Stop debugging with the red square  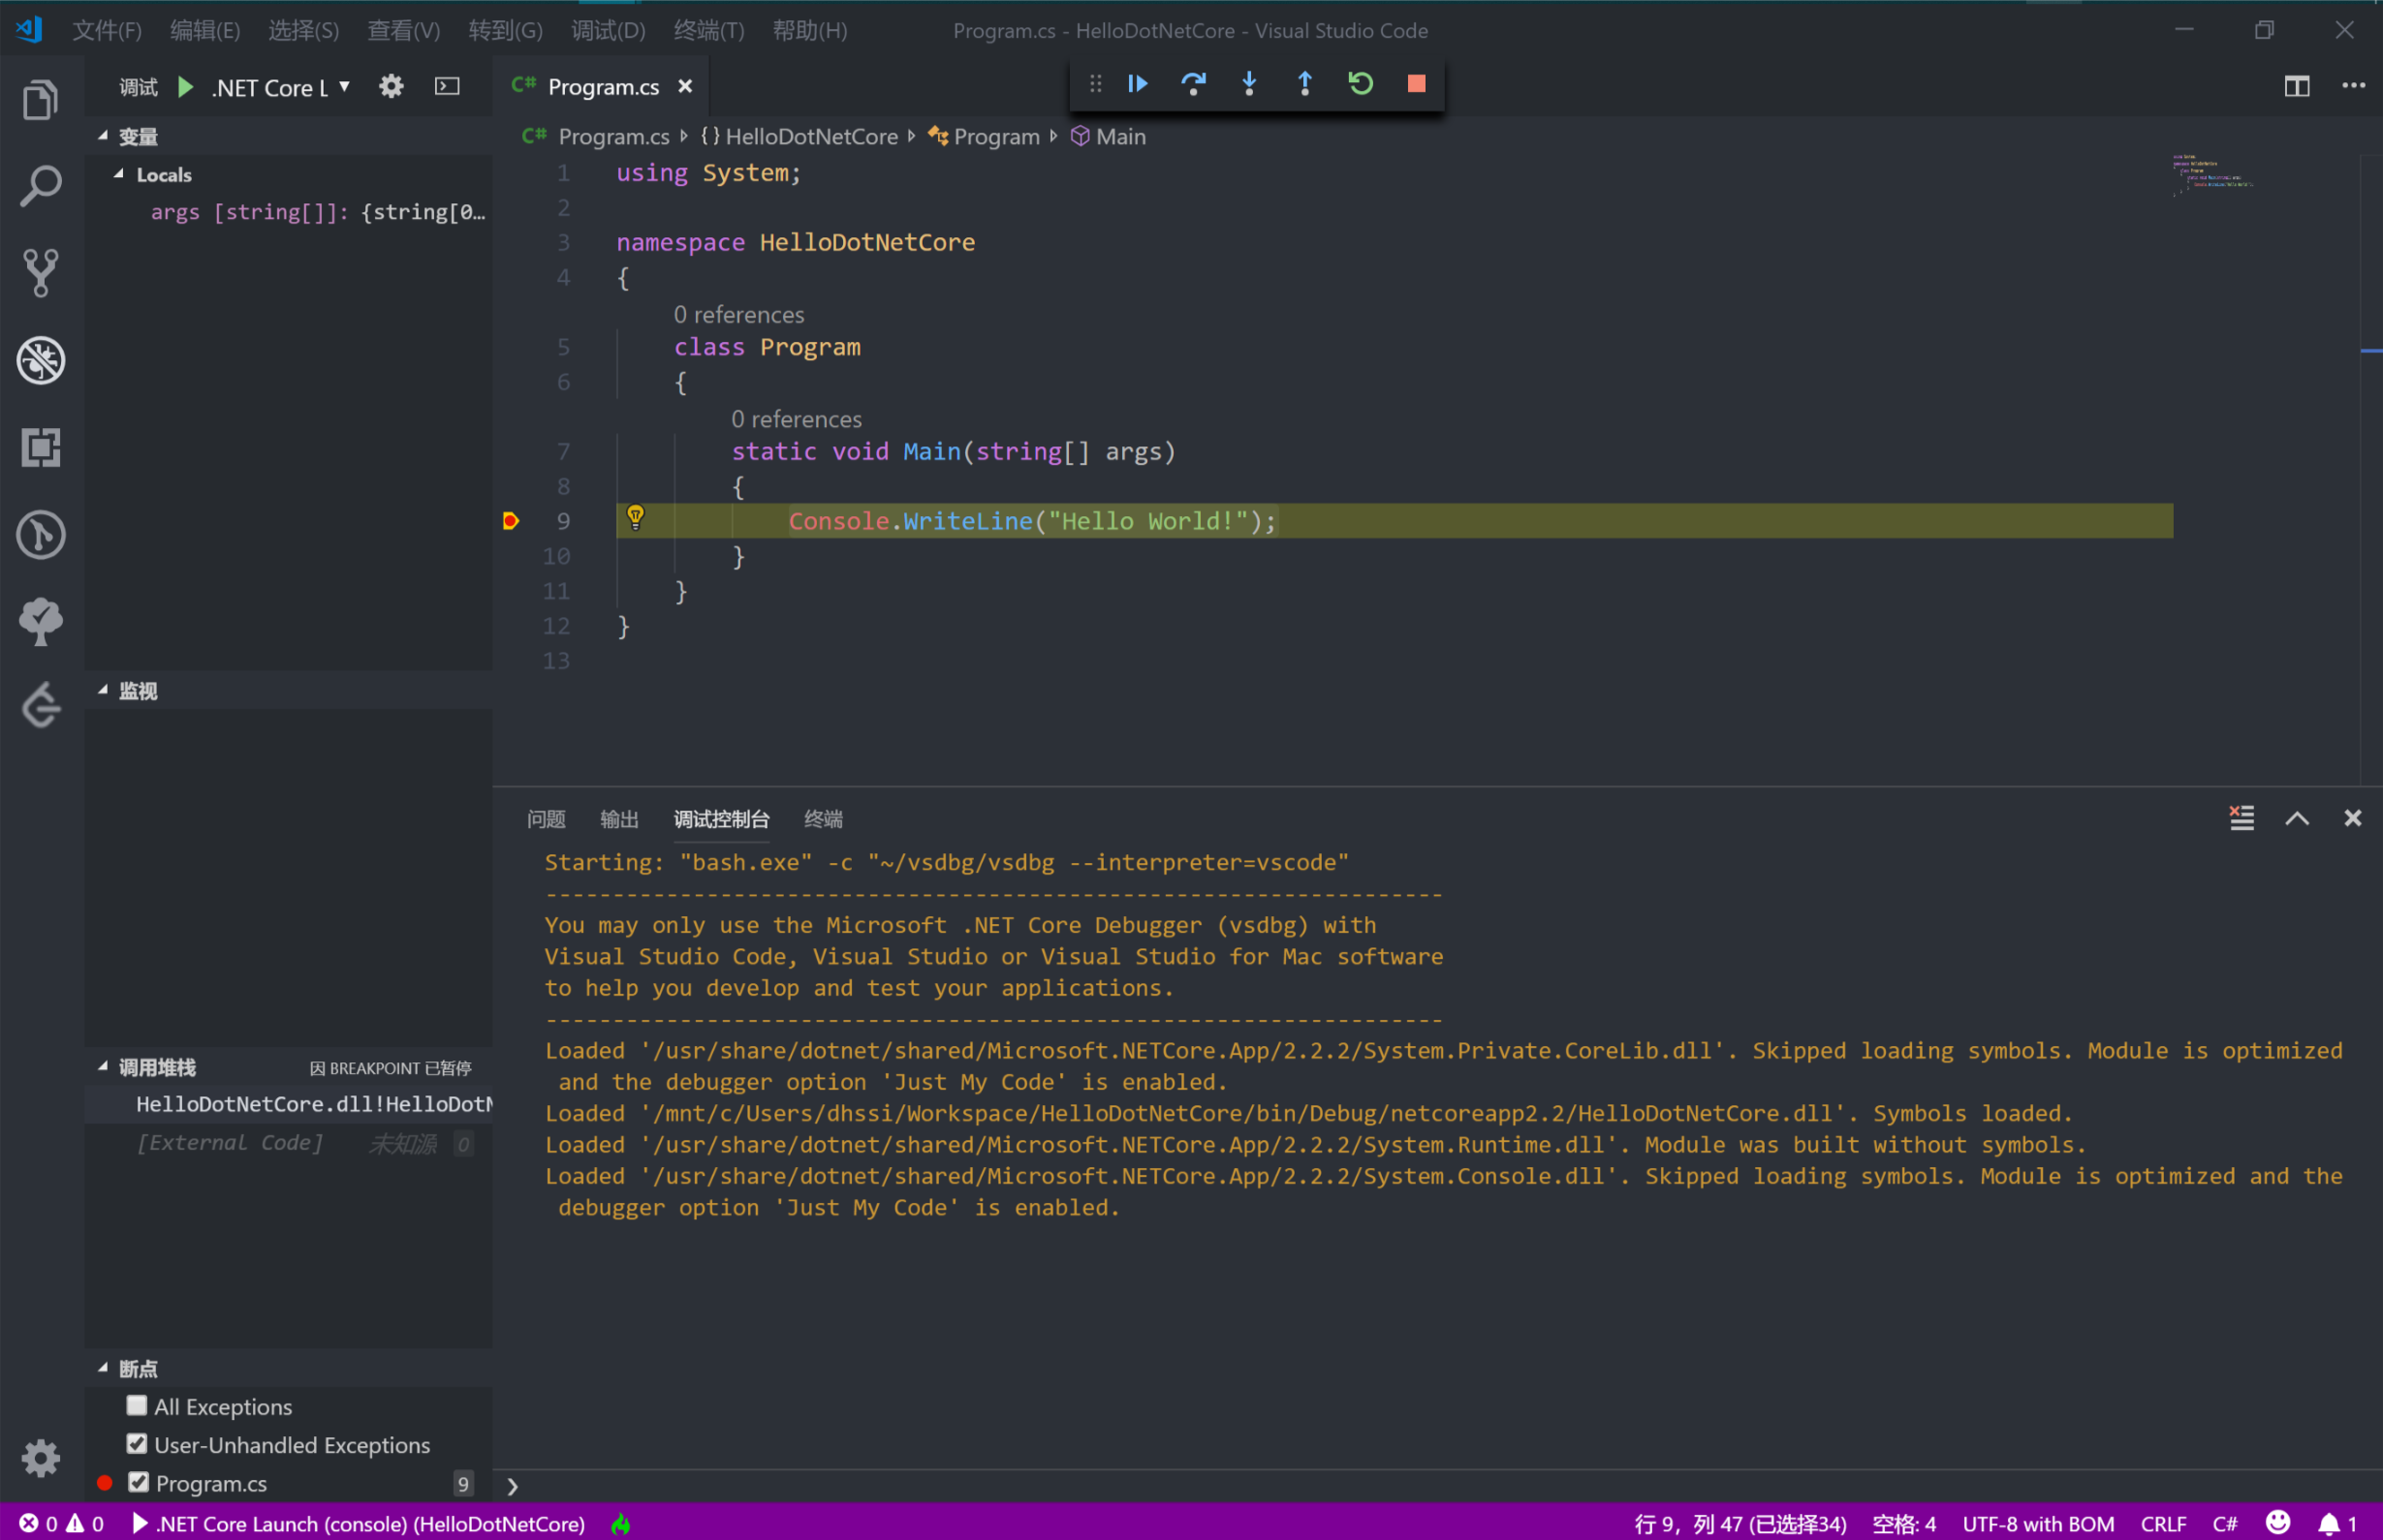coord(1416,84)
